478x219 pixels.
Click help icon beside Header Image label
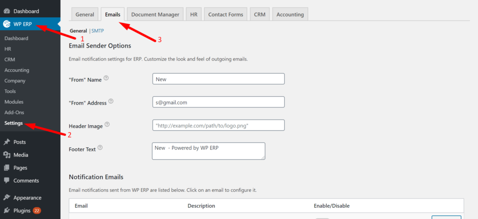(x=107, y=125)
